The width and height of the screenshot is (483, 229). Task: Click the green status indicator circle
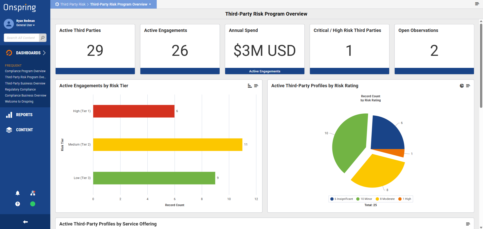point(33,204)
